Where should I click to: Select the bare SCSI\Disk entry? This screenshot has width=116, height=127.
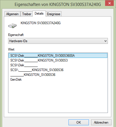pos(24,65)
